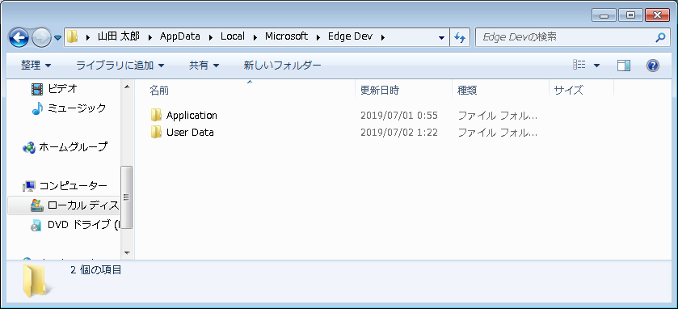Click navigation pane scrollbar down arrow
This screenshot has width=678, height=309.
(x=127, y=252)
